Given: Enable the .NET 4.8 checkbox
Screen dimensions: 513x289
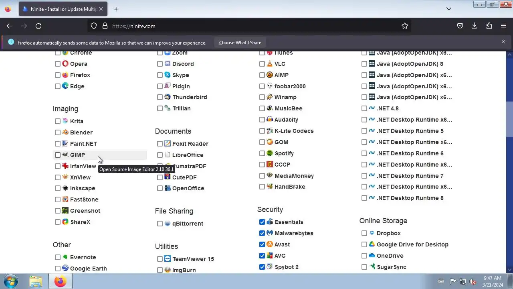Looking at the screenshot, I should [x=364, y=108].
